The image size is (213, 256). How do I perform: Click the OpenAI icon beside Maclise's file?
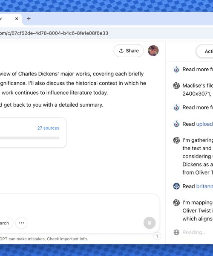tap(176, 86)
